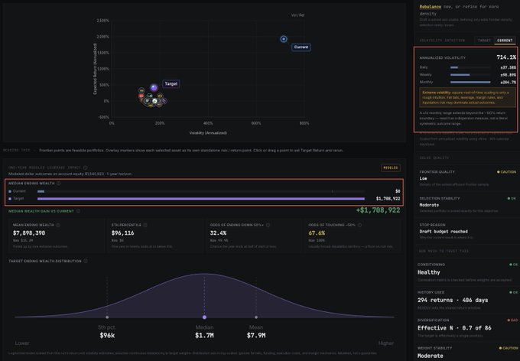The image size is (520, 361).
Task: Select the Current tab in Volatility Intuition
Action: point(505,40)
